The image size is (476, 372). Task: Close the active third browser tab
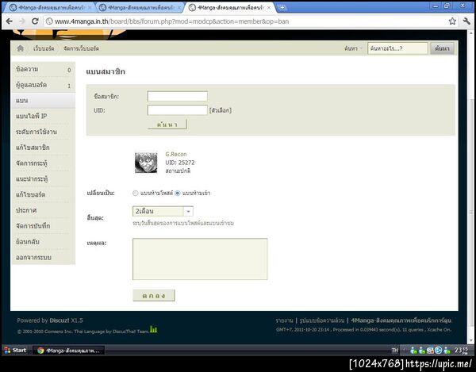click(x=269, y=8)
